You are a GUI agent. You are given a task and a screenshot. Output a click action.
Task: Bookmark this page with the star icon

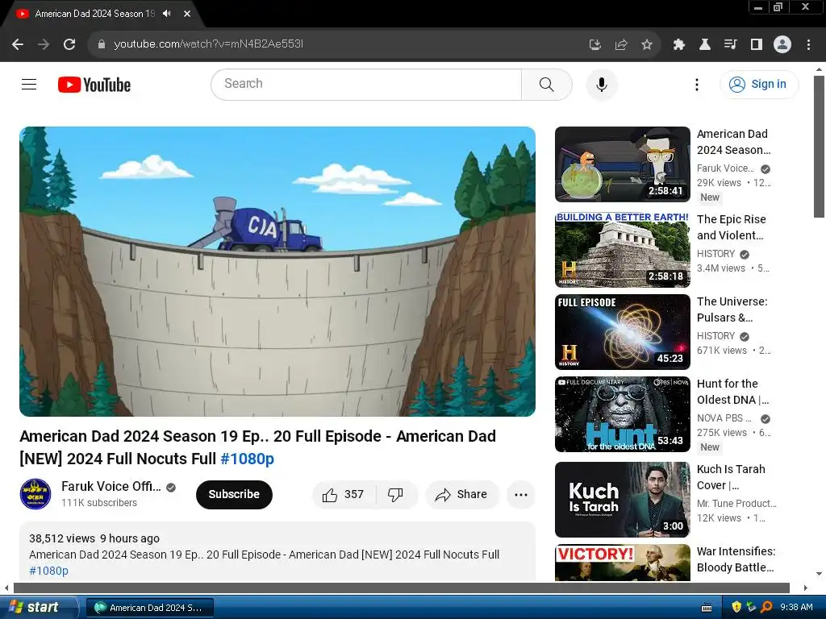tap(647, 45)
